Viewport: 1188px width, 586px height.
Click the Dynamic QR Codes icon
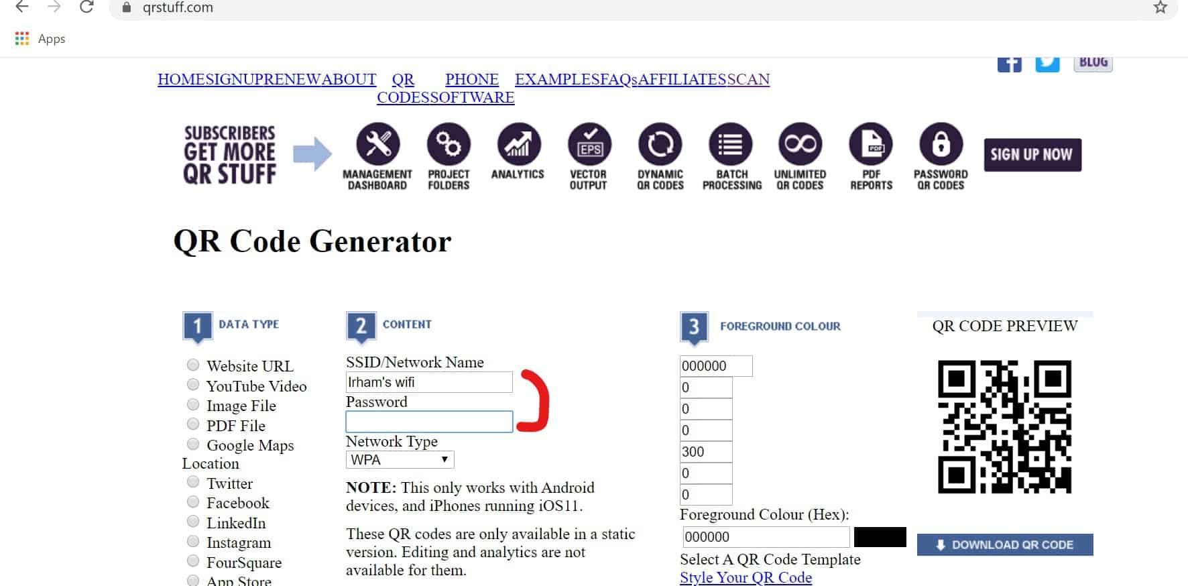(660, 144)
